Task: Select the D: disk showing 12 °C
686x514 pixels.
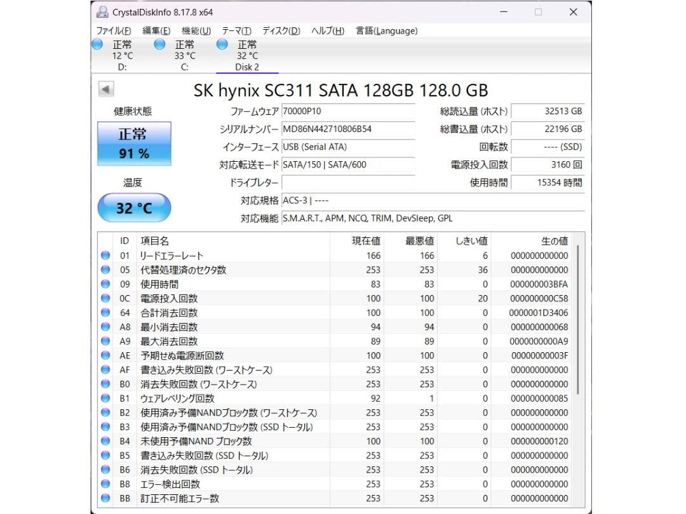Action: click(x=120, y=55)
